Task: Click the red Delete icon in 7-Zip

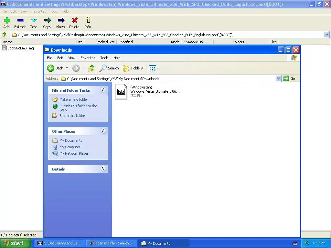Action: tap(74, 23)
